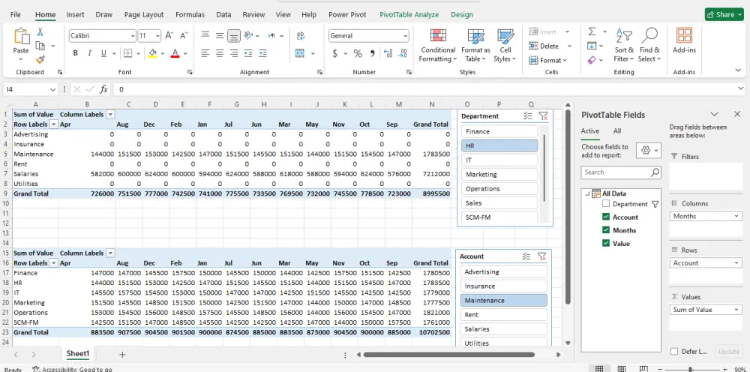Open the font name Calibri dropdown
This screenshot has height=372, width=750.
click(x=133, y=36)
